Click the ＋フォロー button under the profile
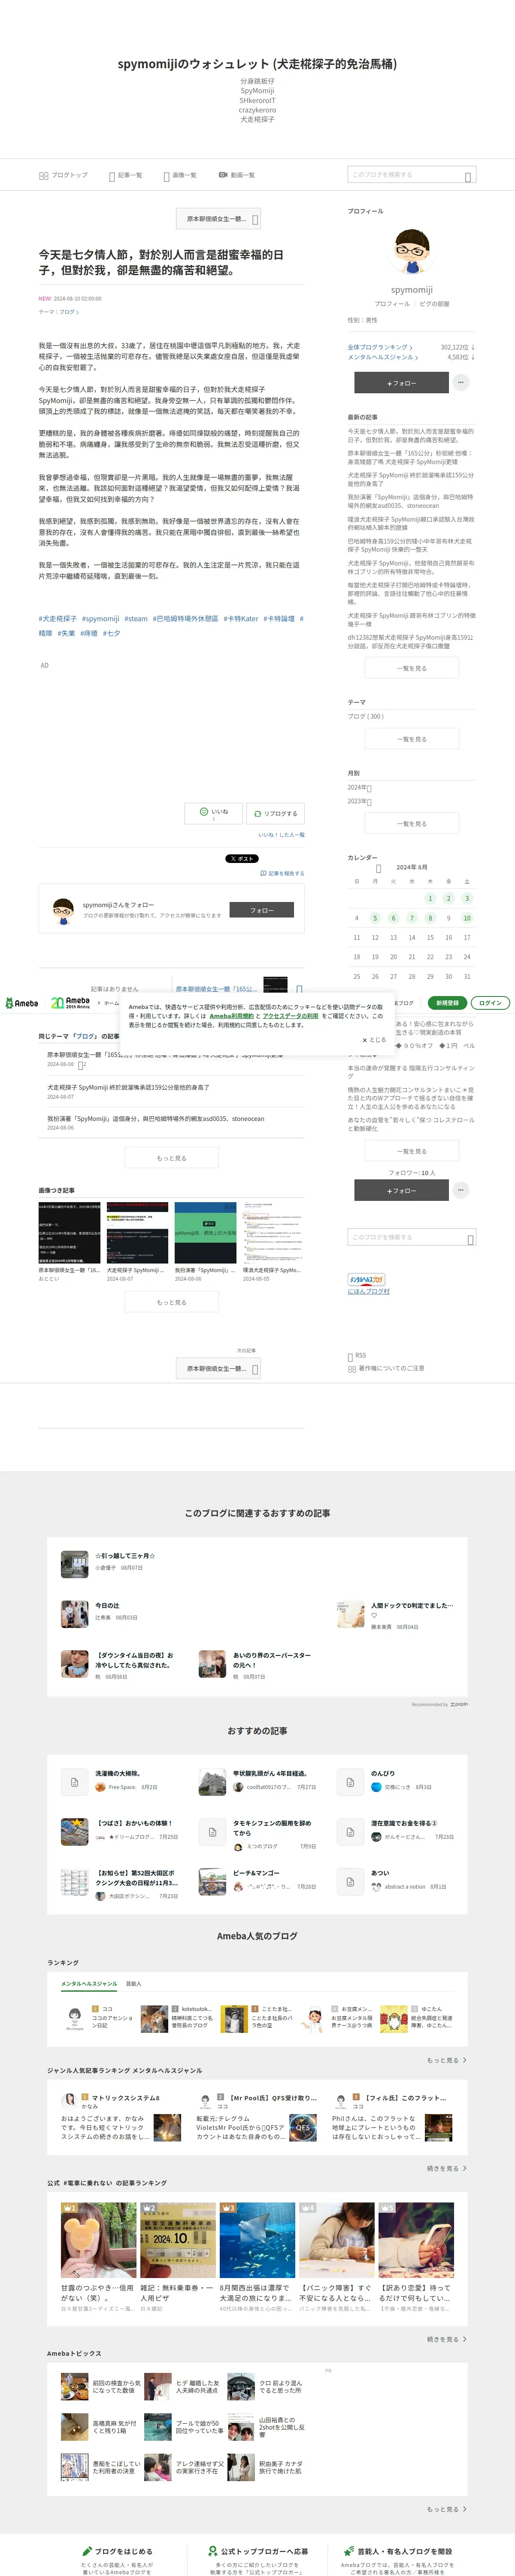 coord(401,383)
